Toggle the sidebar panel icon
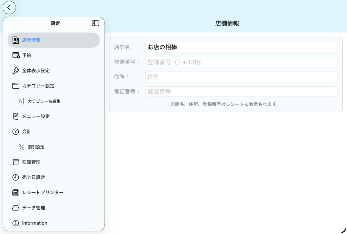This screenshot has height=234, width=347. (96, 23)
